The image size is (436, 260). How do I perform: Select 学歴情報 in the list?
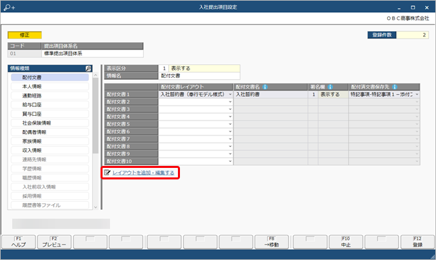[50, 169]
